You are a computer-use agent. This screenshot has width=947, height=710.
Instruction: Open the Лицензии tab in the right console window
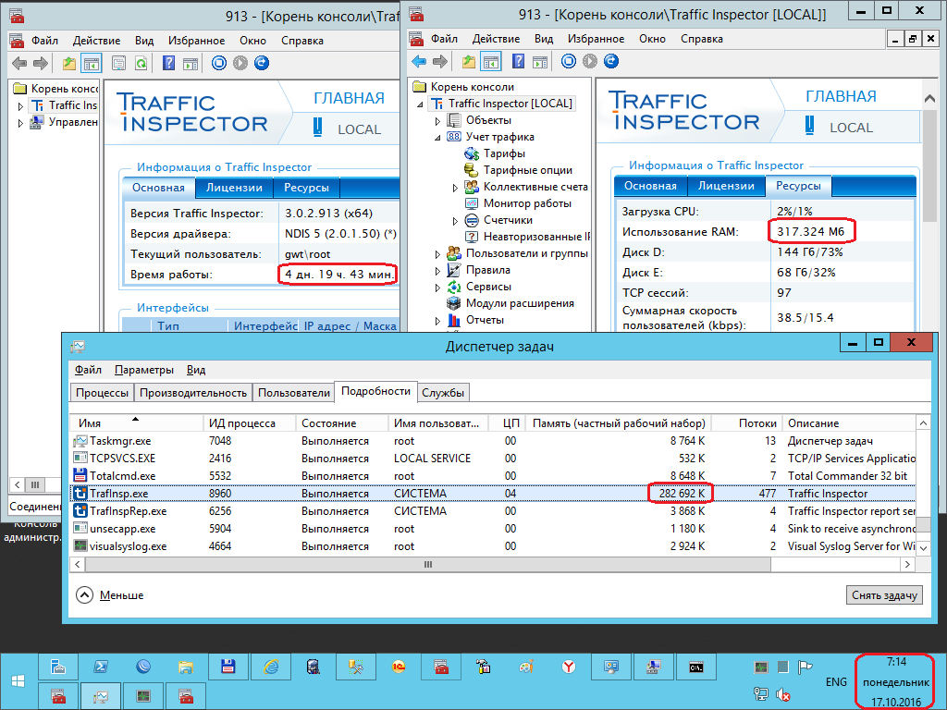(x=726, y=186)
